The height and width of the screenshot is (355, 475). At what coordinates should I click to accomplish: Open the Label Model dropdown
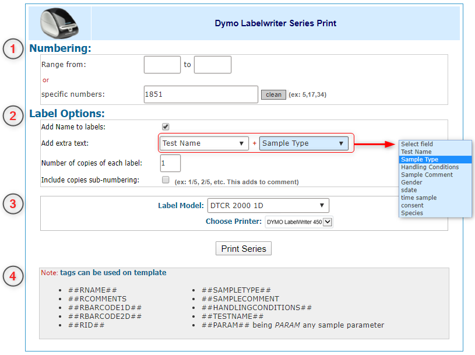[x=268, y=205]
